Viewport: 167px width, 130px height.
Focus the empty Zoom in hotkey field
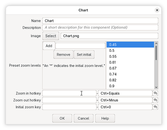(x=69, y=93)
